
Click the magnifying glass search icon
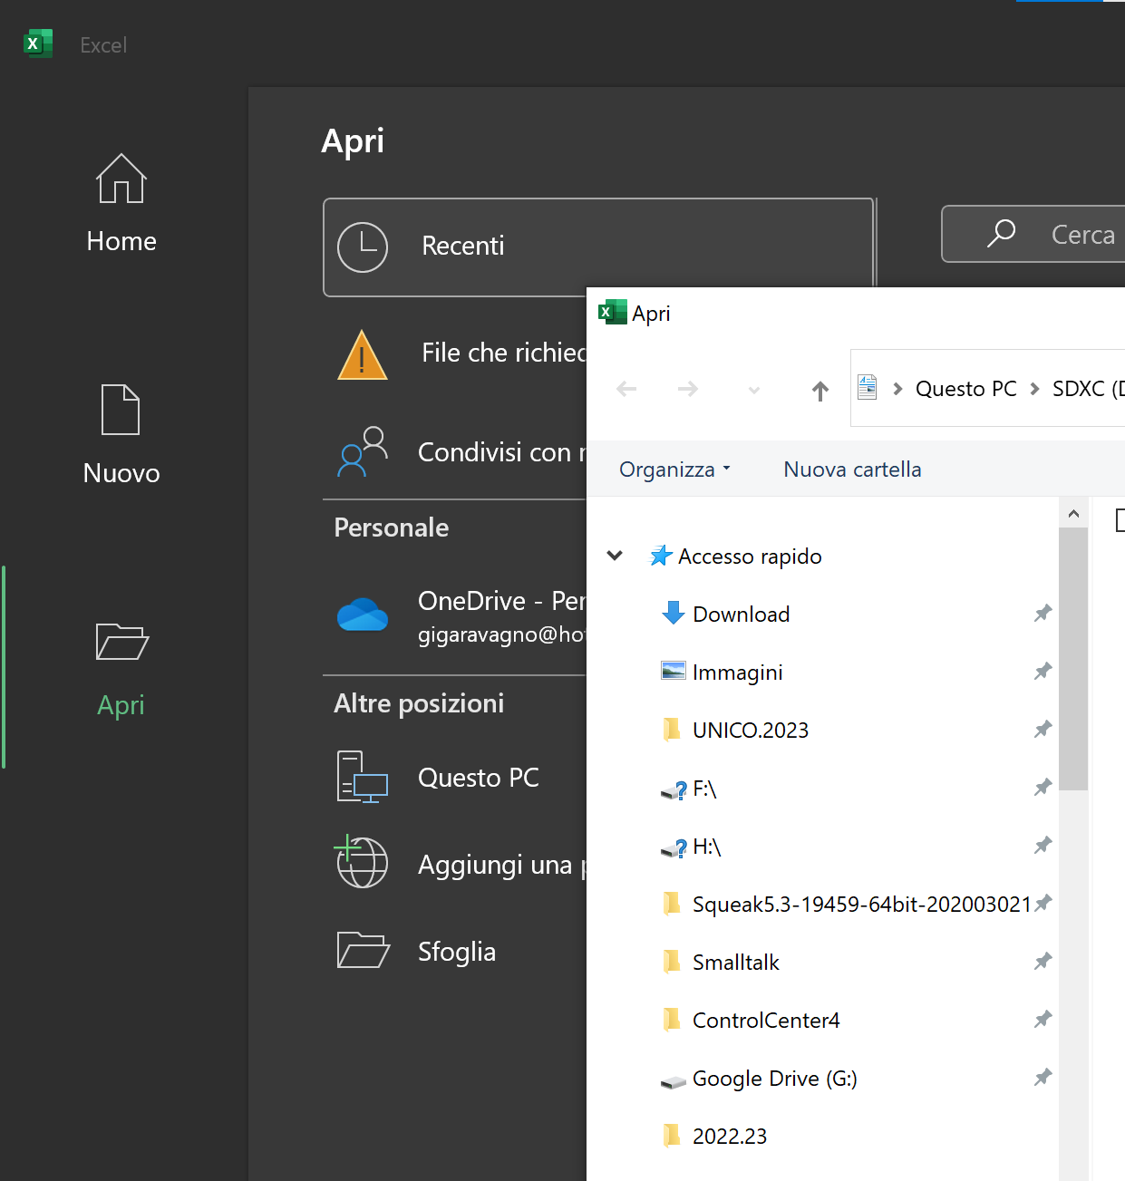tap(1001, 234)
